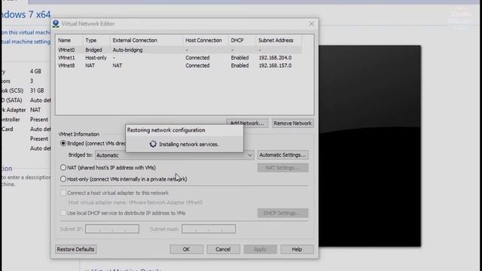Click the Auto-bridging cell of VMnet0
482x271 pixels.
click(x=127, y=50)
